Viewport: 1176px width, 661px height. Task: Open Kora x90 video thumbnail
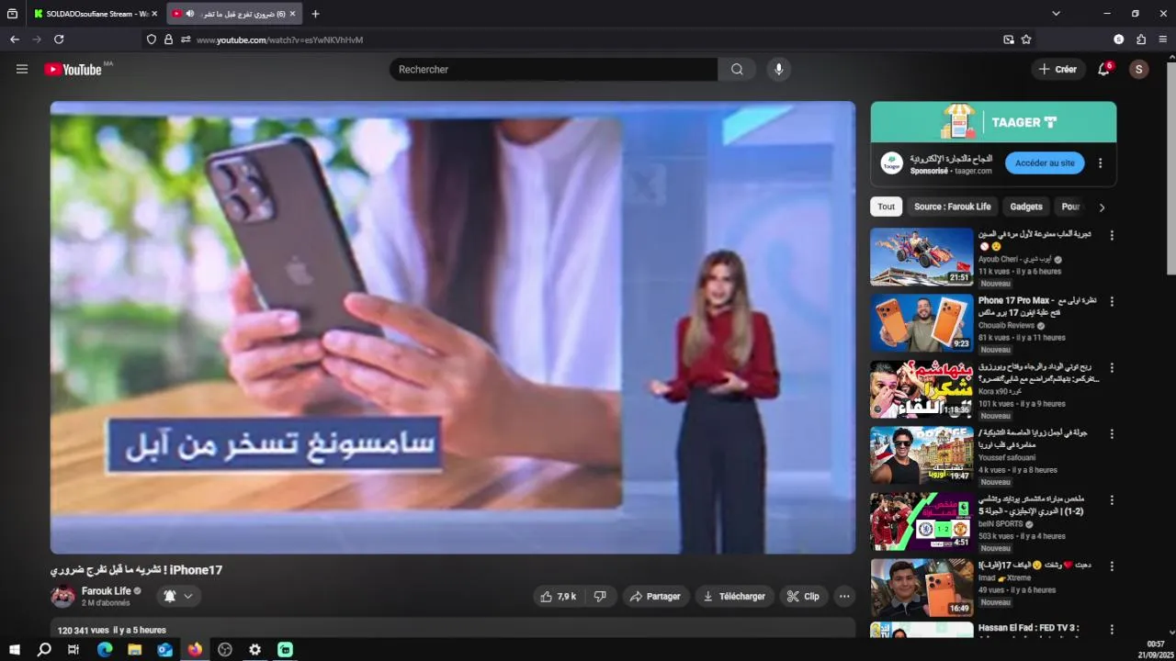pyautogui.click(x=922, y=389)
